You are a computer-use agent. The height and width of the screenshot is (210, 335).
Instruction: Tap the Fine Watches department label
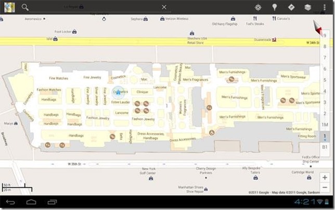click(x=59, y=78)
